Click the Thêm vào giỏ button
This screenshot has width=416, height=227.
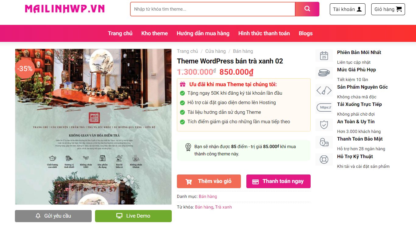(x=209, y=181)
